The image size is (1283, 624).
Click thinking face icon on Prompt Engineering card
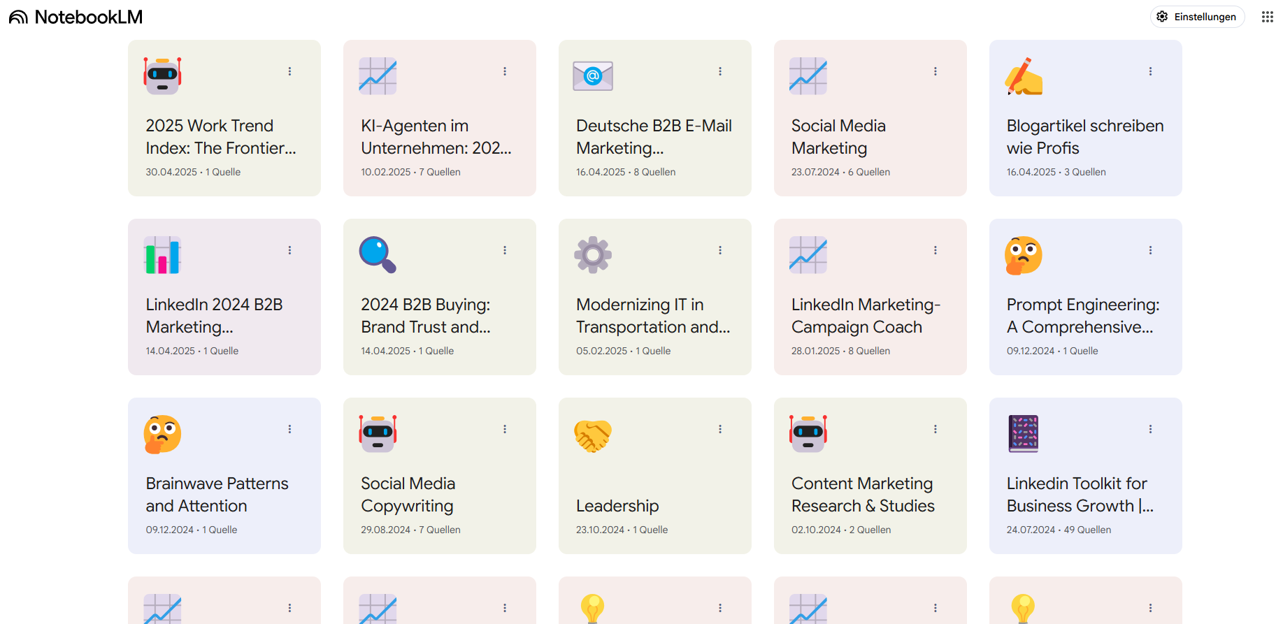pyautogui.click(x=1024, y=254)
